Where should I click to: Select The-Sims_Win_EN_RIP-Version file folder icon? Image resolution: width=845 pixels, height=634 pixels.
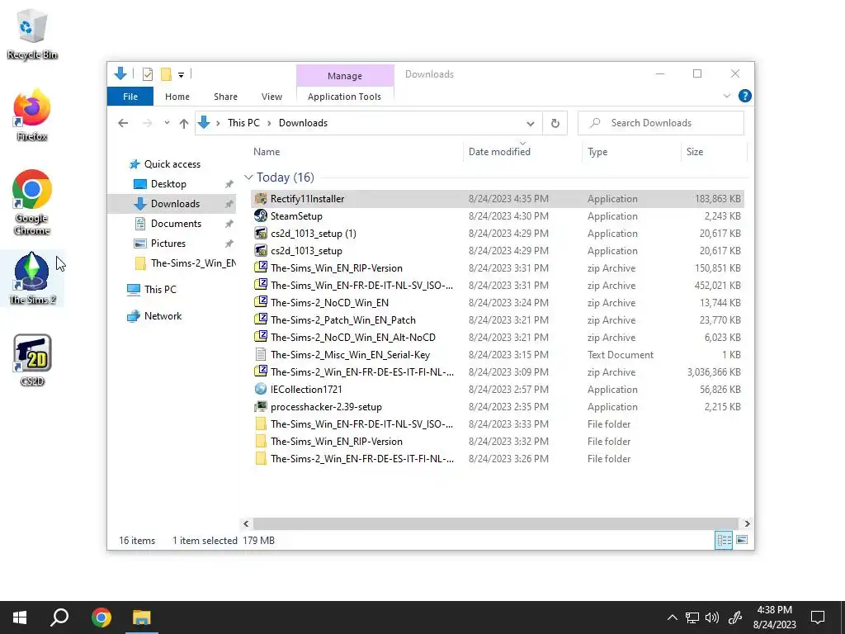(261, 442)
